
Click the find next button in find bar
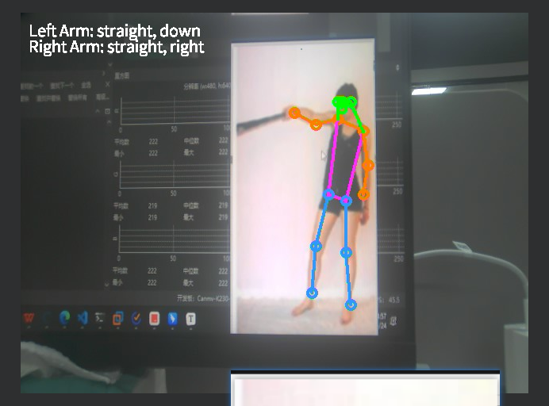click(62, 86)
